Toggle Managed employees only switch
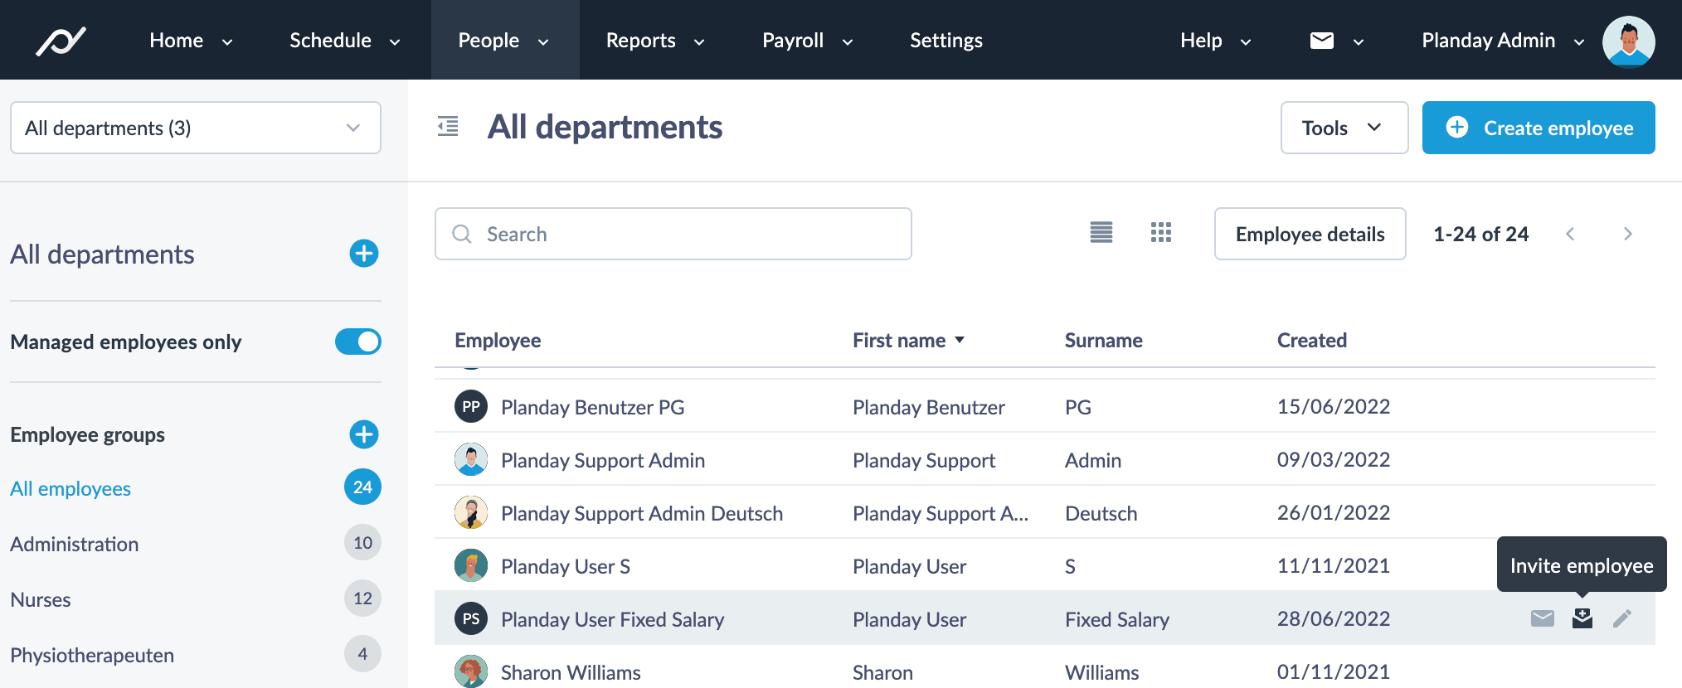This screenshot has width=1682, height=688. tap(357, 342)
